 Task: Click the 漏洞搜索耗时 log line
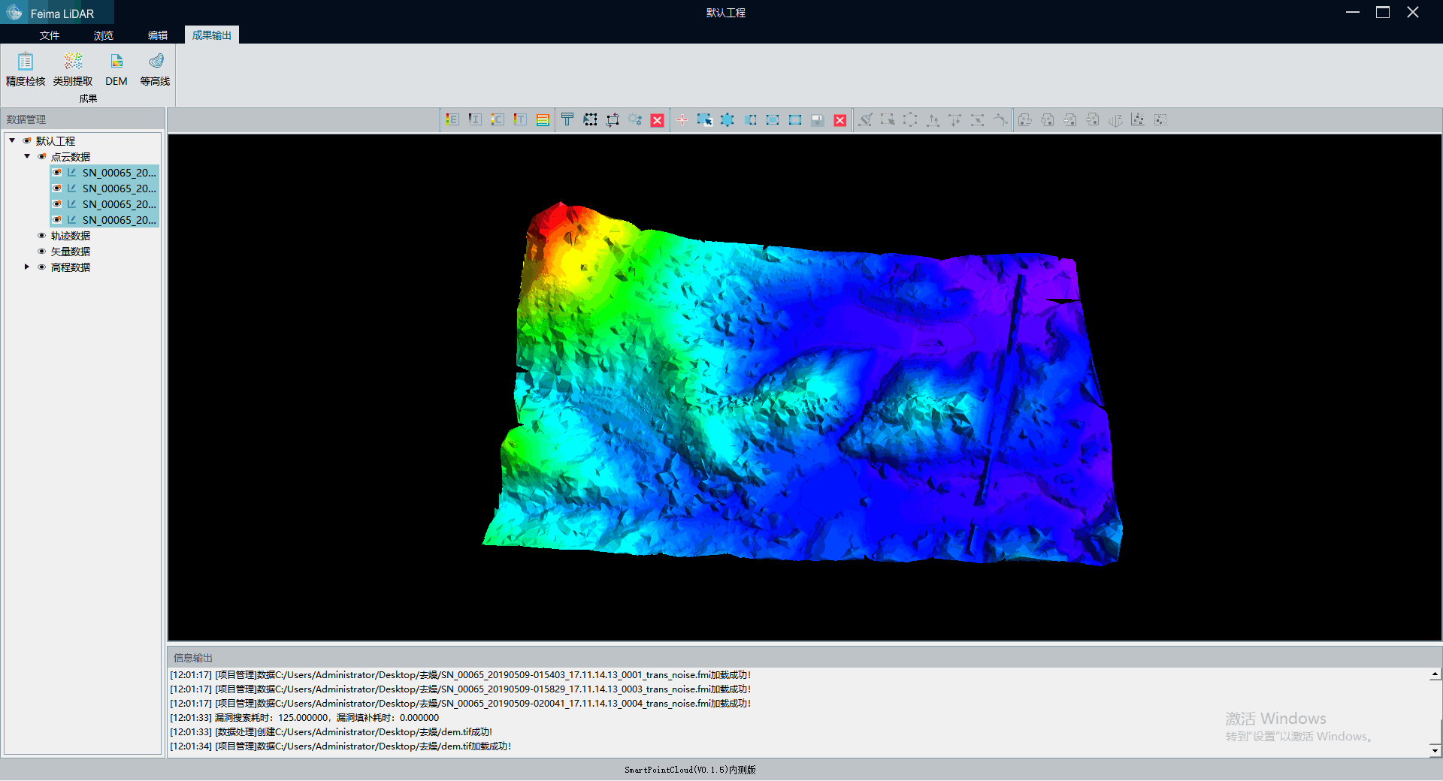(x=304, y=718)
